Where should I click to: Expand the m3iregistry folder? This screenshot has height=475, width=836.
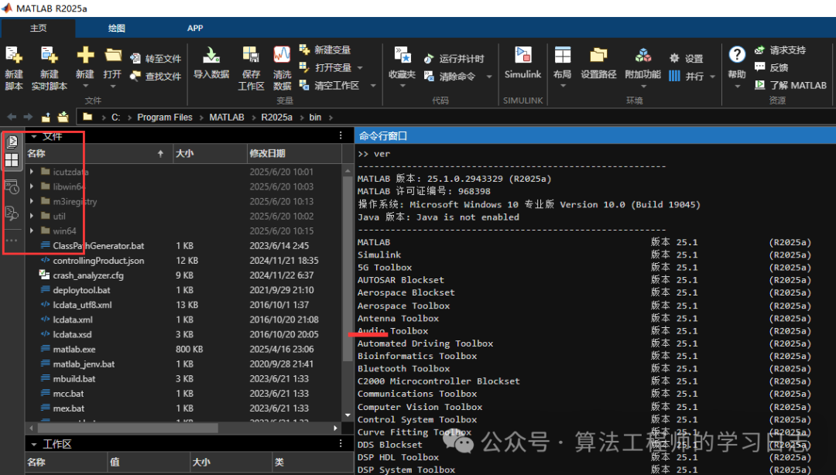[x=32, y=201]
